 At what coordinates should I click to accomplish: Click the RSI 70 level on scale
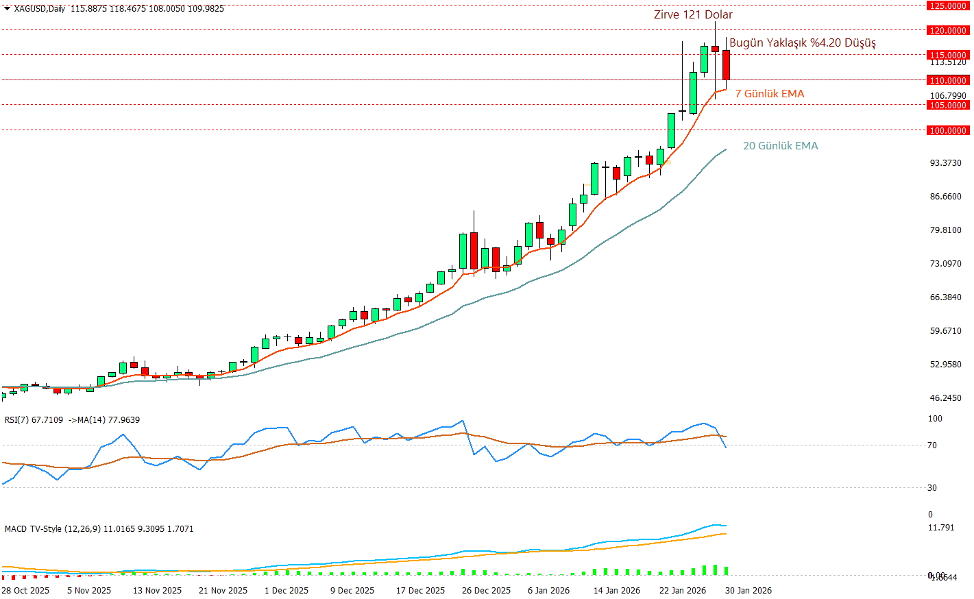[932, 445]
